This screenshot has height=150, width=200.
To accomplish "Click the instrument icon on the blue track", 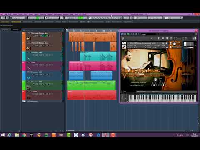I will coord(29,78).
